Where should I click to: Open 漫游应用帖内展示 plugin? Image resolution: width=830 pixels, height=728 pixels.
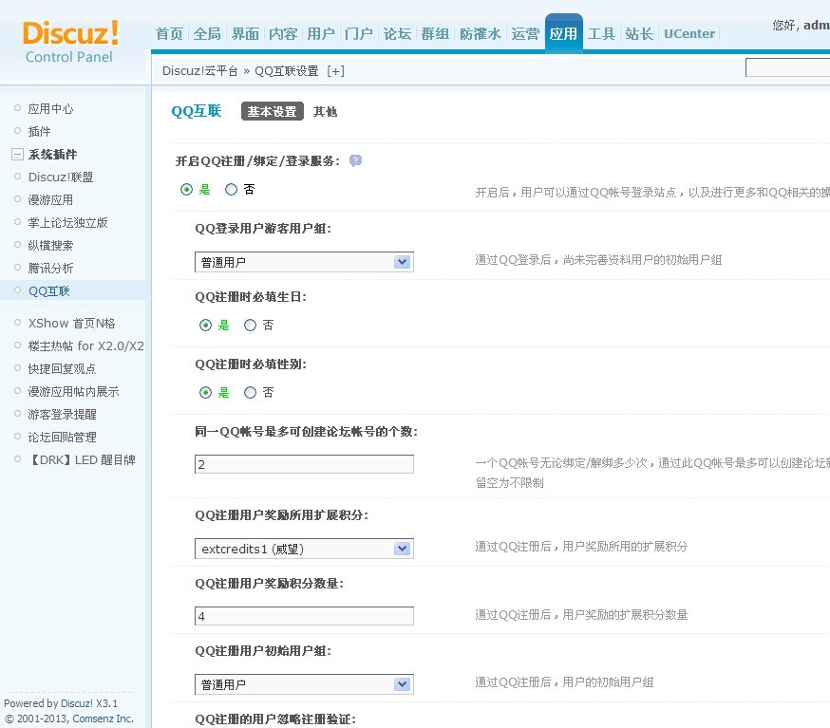(x=73, y=391)
